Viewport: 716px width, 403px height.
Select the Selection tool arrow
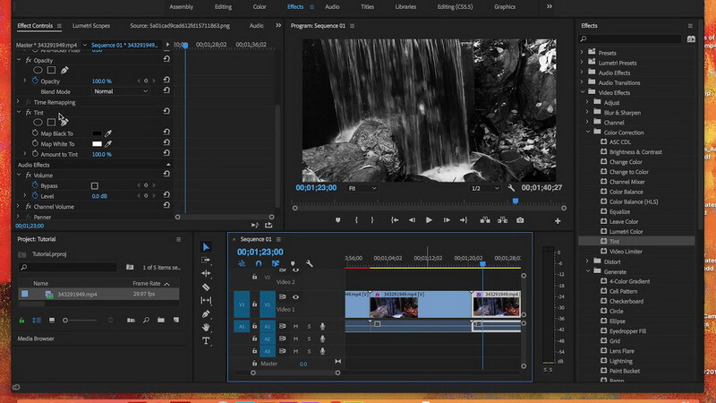[x=206, y=247]
